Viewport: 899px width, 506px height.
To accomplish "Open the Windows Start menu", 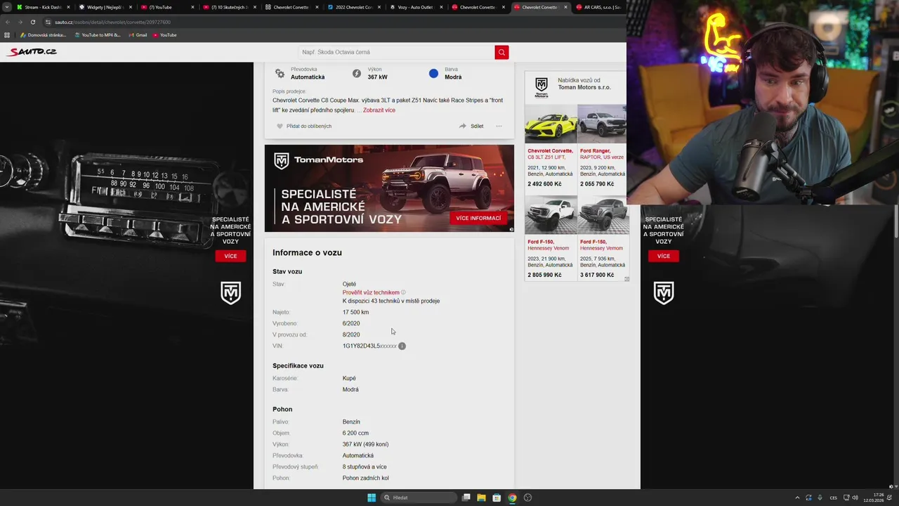I will coord(372,498).
